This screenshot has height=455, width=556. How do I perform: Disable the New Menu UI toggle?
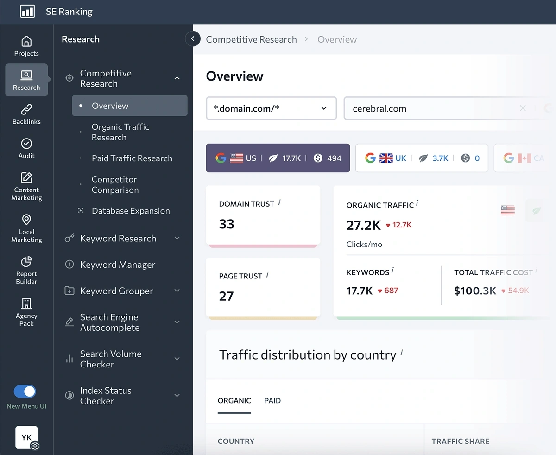pyautogui.click(x=24, y=391)
